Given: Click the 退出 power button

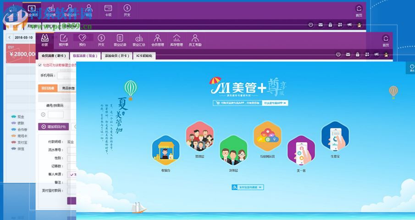Looking at the screenshot, I should tap(411, 68).
